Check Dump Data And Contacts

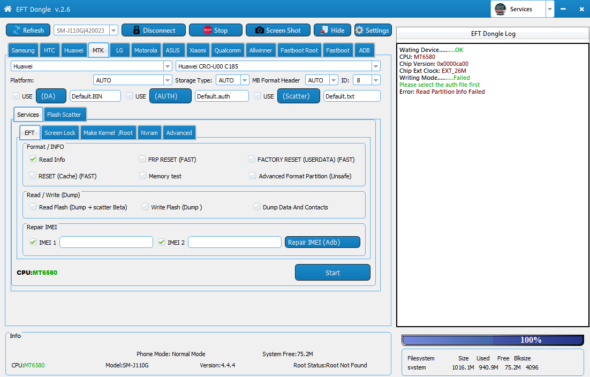256,207
